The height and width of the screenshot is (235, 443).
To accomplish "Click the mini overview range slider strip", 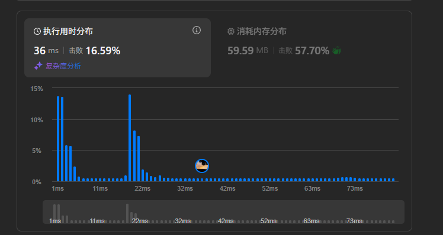I will [x=223, y=212].
